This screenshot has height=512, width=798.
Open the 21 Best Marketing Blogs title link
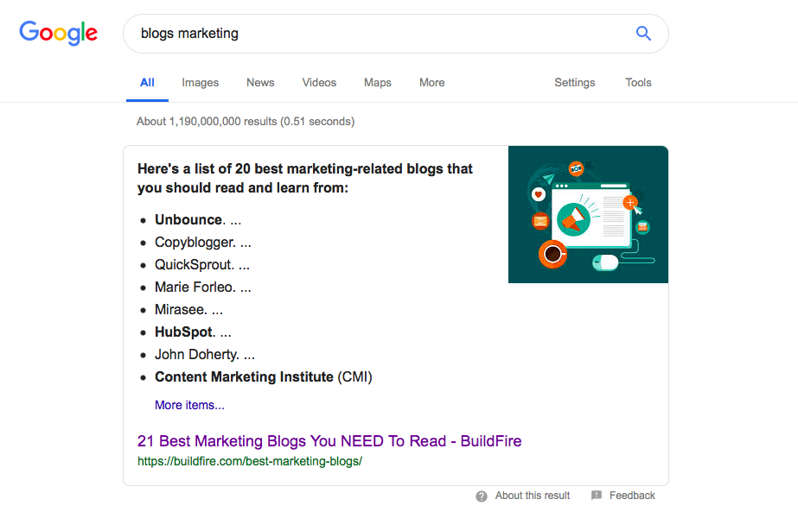329,441
